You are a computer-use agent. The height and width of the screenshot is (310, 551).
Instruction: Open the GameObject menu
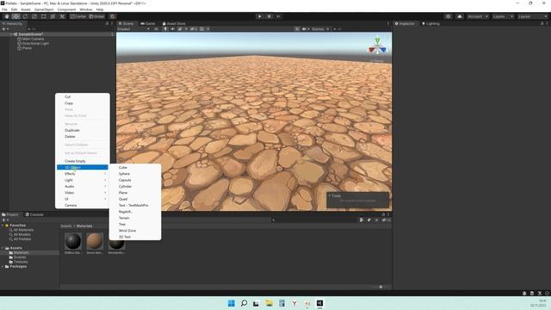[44, 9]
